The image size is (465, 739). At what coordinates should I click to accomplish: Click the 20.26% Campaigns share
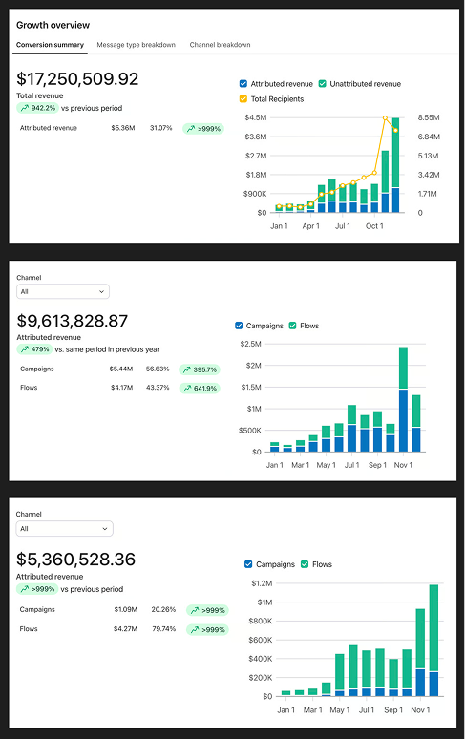click(163, 609)
